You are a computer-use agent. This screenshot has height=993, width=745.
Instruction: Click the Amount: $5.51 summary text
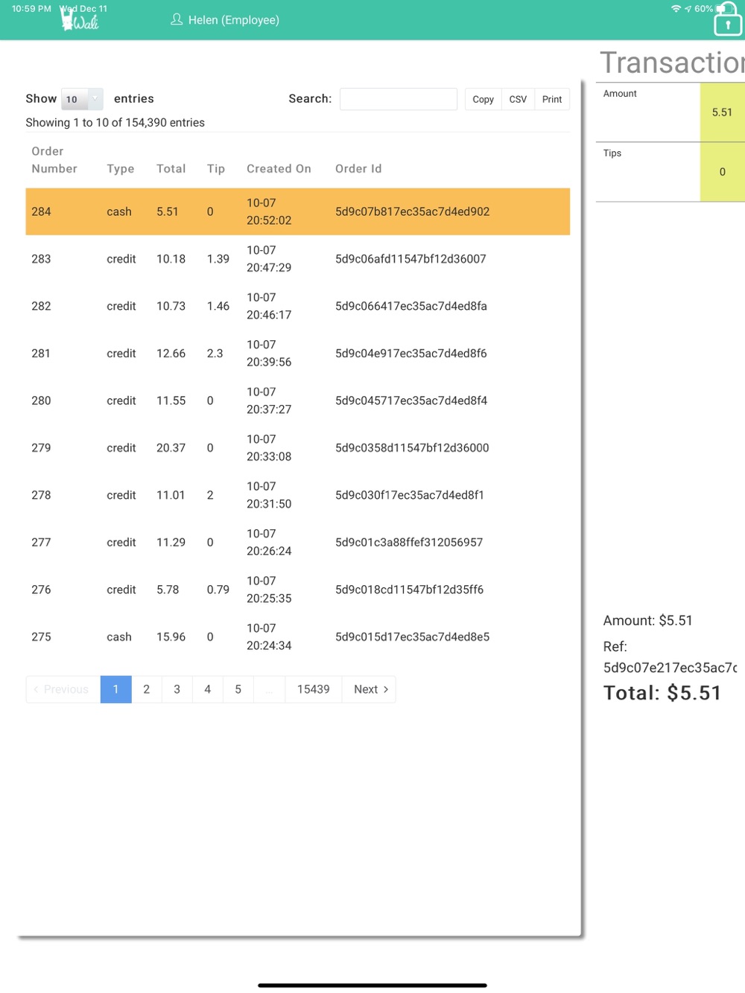click(648, 621)
